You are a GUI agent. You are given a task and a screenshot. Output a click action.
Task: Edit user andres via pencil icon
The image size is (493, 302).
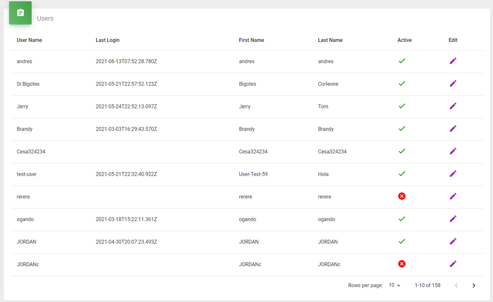point(453,61)
